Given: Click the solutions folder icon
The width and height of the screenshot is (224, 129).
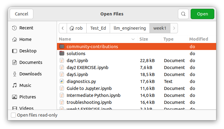Looking at the screenshot, I should (x=62, y=54).
